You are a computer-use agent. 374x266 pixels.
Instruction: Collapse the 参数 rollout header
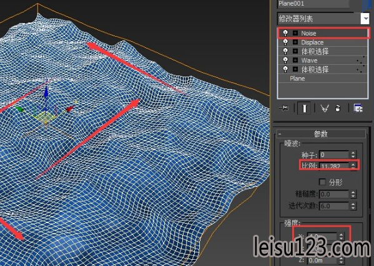[x=321, y=134]
